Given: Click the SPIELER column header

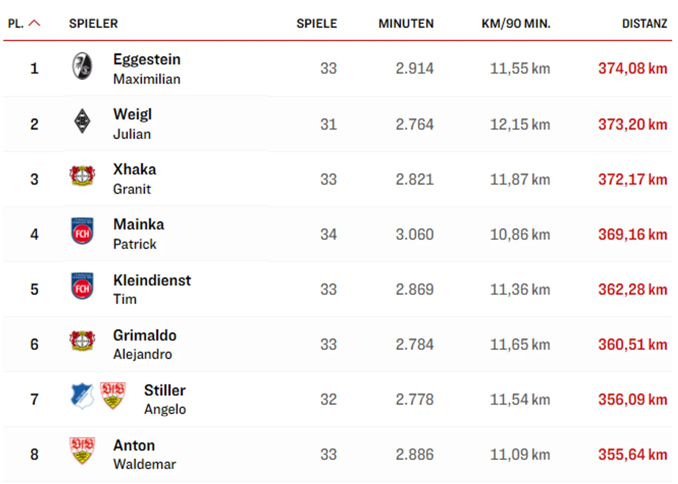Looking at the screenshot, I should click(x=93, y=24).
